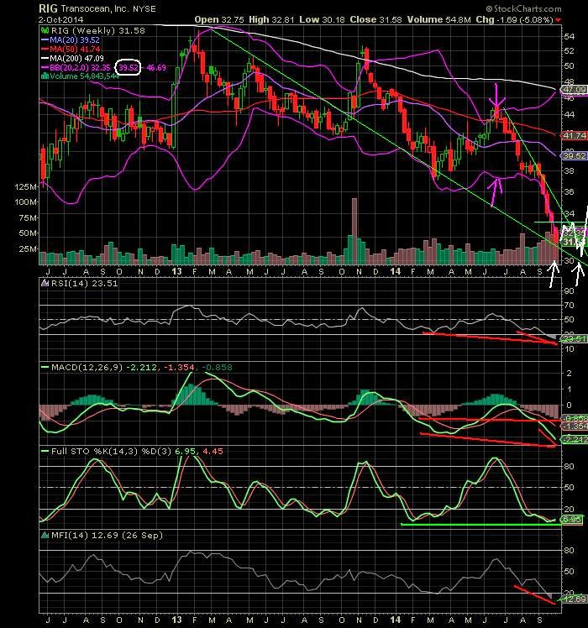
Task: Click the 100M volume axis label
Action: 26,201
